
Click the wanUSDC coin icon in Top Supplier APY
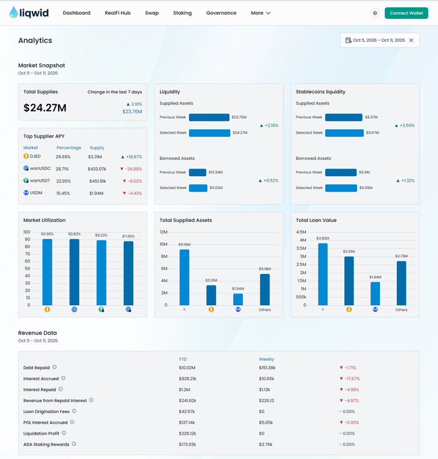point(26,168)
